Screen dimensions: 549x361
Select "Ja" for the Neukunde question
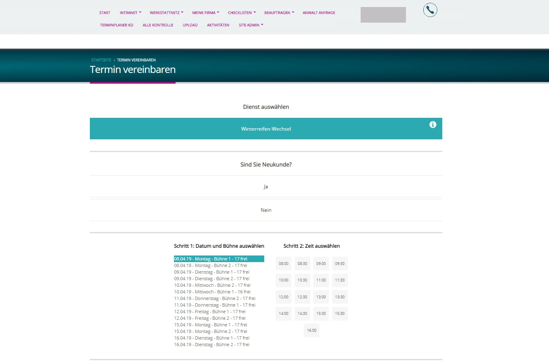[x=266, y=186]
